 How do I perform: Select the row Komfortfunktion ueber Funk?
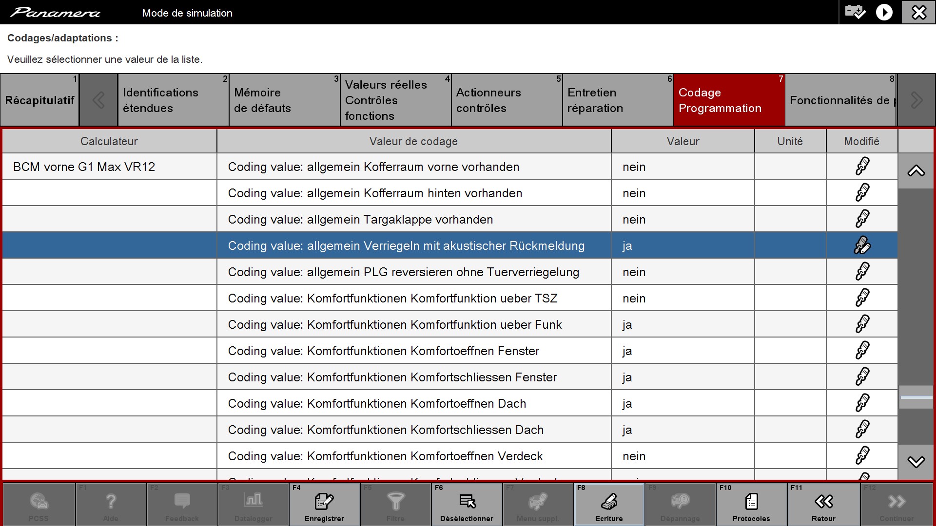point(450,324)
